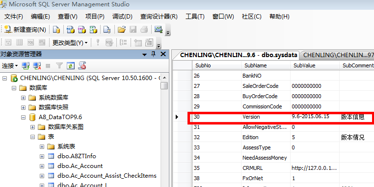Open the Connect (连接) dropdown
This screenshot has height=187, width=374.
click(10, 66)
